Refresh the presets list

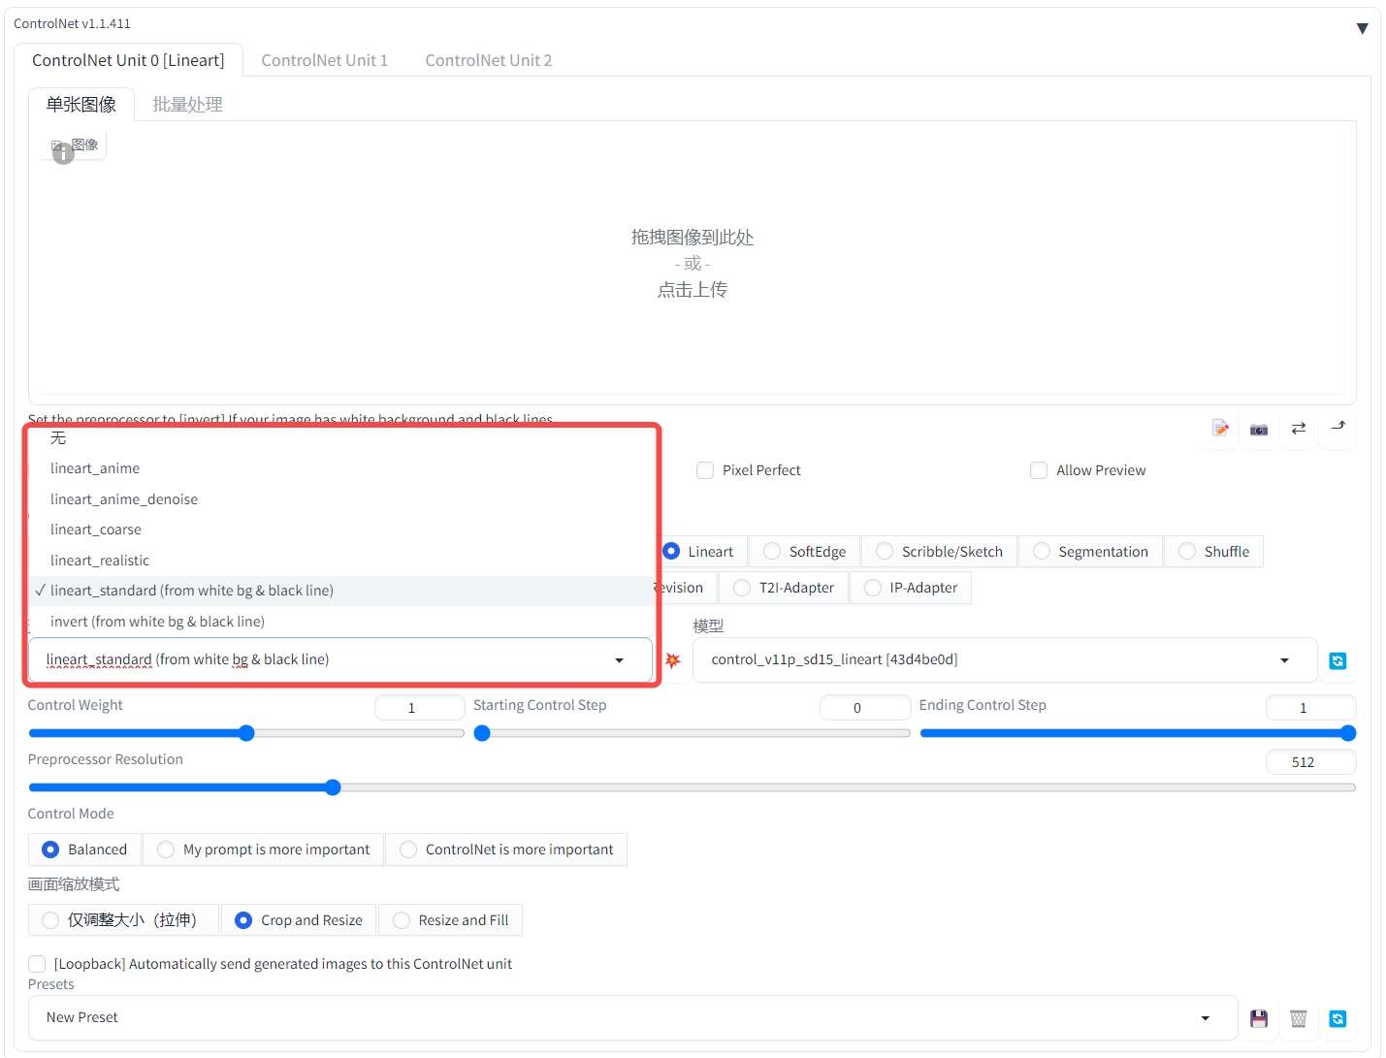pos(1338,1018)
